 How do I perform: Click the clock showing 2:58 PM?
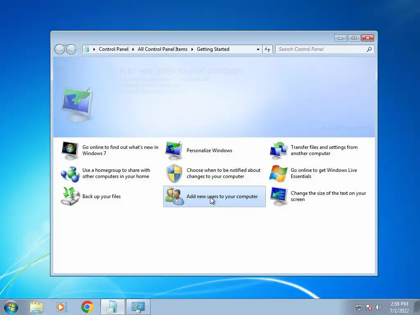click(399, 307)
